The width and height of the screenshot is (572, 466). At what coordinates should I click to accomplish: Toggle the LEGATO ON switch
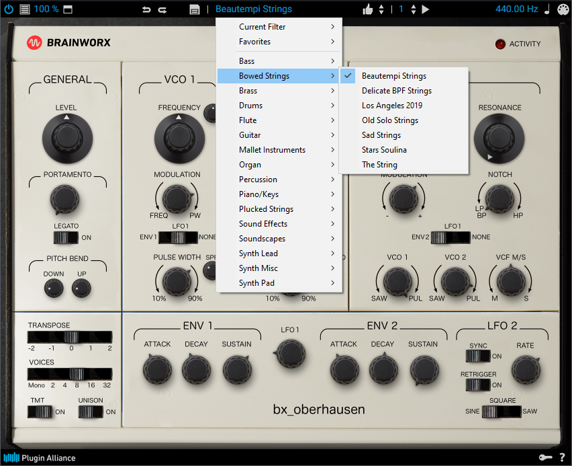66,237
